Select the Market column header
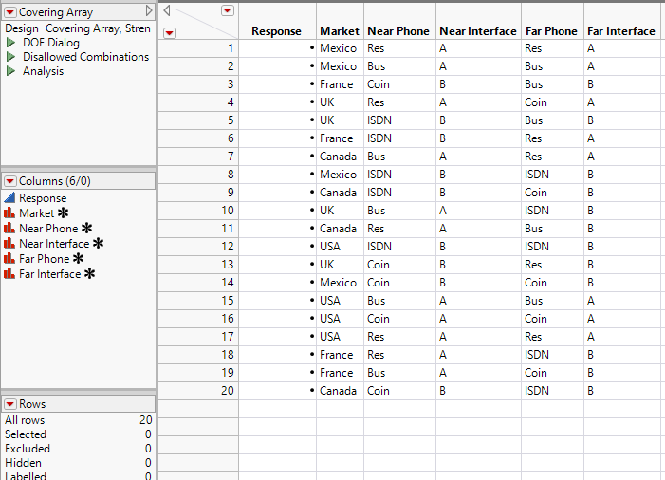Screen dimensions: 665x480 pos(340,31)
